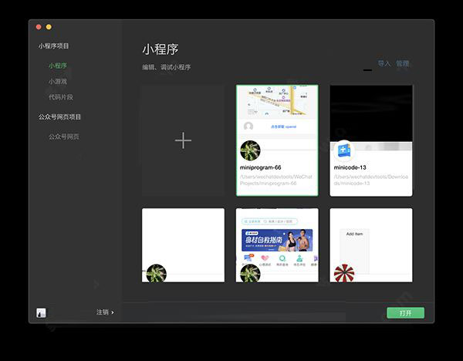This screenshot has width=463, height=361.
Task: Click the plant avatar on the fitness banner project
Action: tap(250, 274)
